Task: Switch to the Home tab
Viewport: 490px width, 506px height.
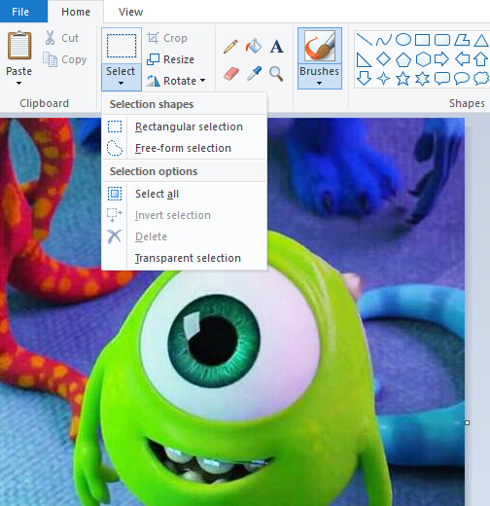Action: [76, 12]
